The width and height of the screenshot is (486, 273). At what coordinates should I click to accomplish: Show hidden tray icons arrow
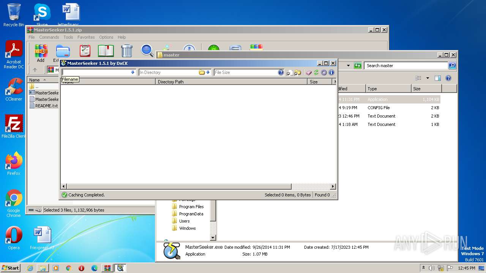(424, 268)
